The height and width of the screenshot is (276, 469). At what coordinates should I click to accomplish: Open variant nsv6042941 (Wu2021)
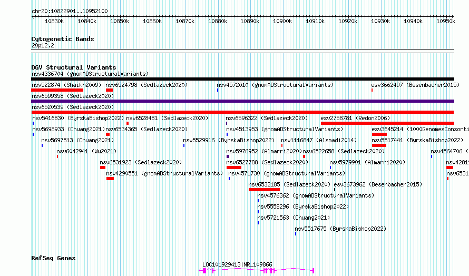tap(86, 151)
